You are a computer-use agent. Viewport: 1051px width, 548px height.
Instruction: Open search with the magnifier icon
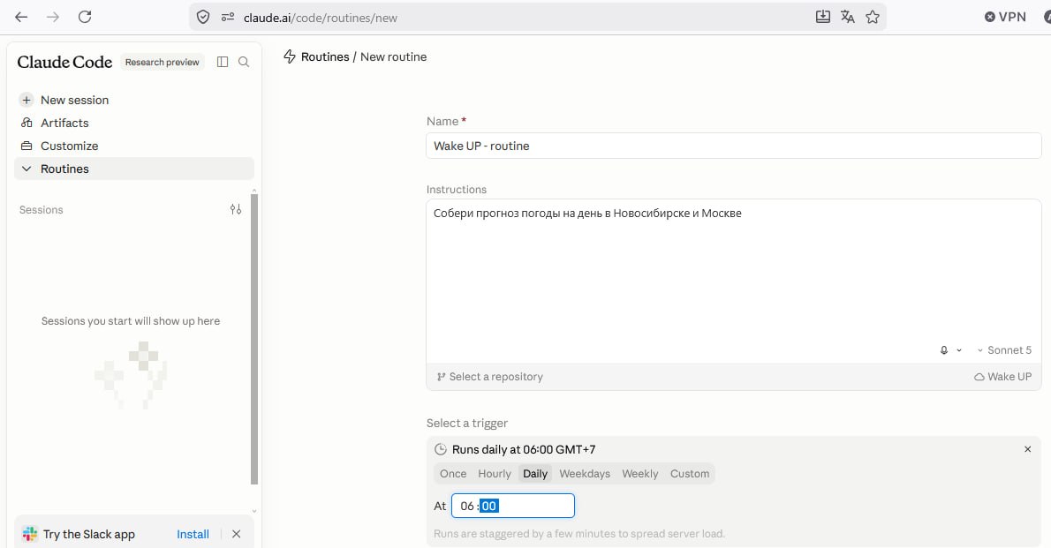click(244, 63)
